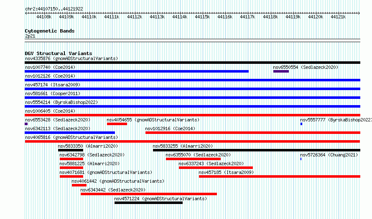Image resolution: width=372 pixels, height=219 pixels.
Task: Open nsv5554214 (ByrskaBishop2022) variant label
Action: point(61,102)
